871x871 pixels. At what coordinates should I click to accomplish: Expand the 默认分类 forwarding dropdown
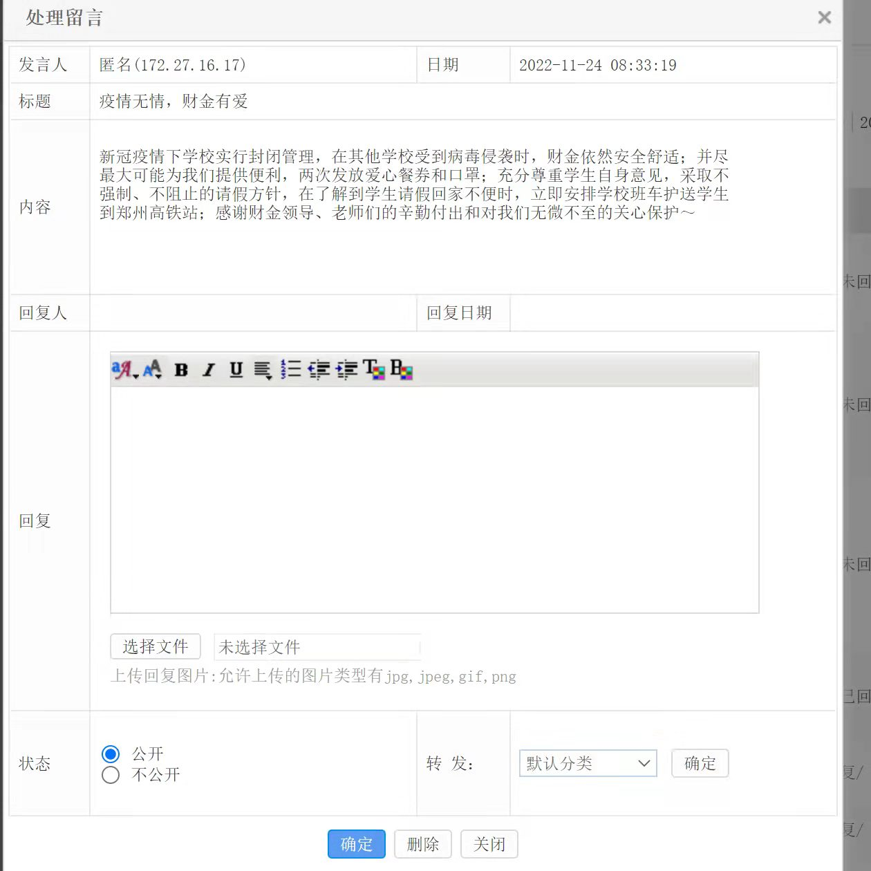[588, 763]
